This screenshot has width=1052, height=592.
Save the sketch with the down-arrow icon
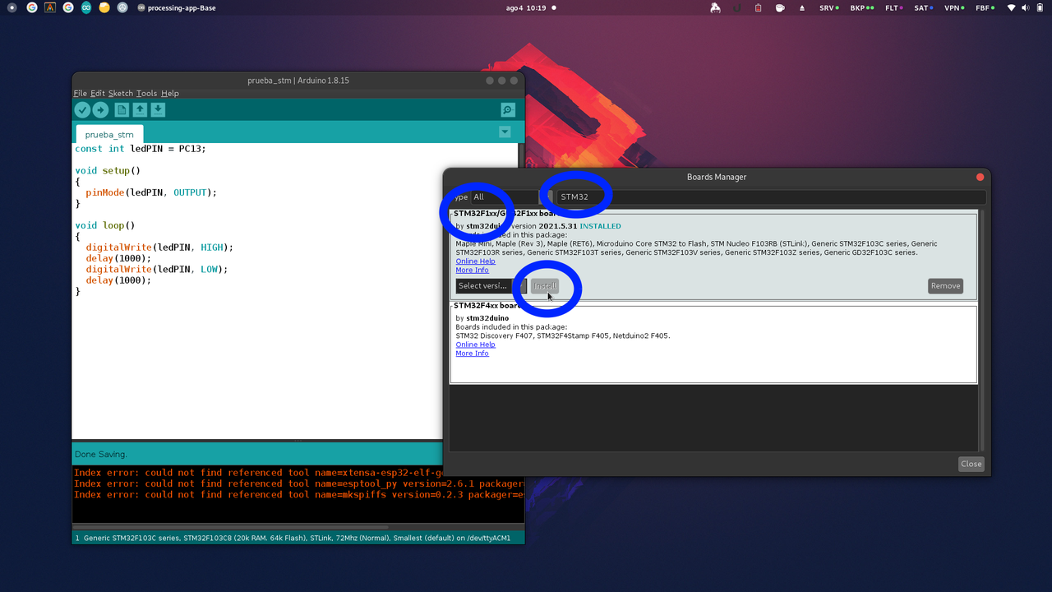158,109
